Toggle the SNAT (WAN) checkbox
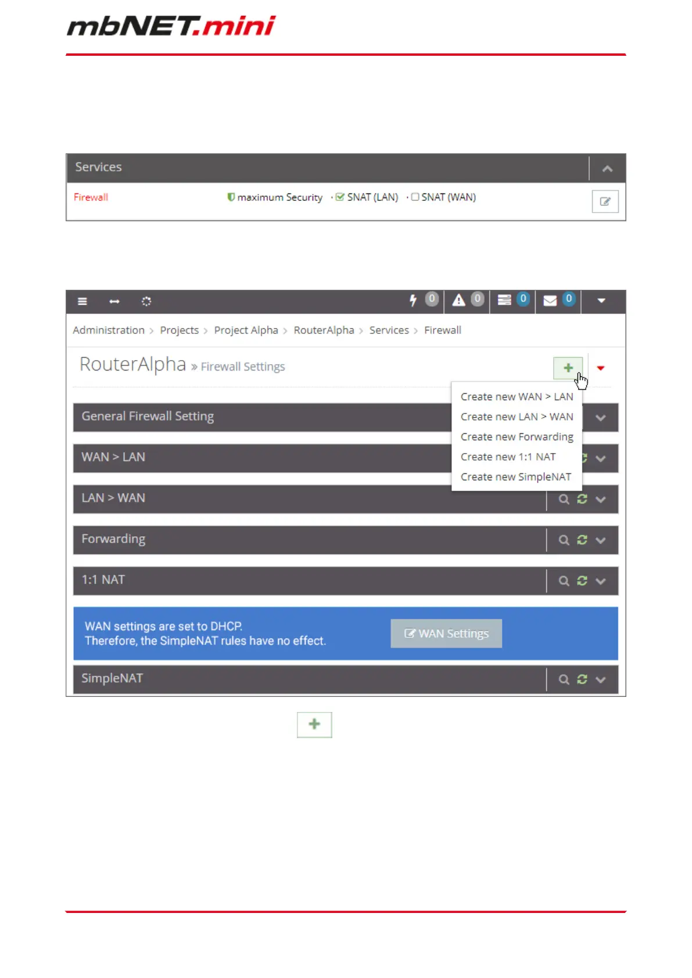Image resolution: width=692 pixels, height=978 pixels. pyautogui.click(x=415, y=197)
